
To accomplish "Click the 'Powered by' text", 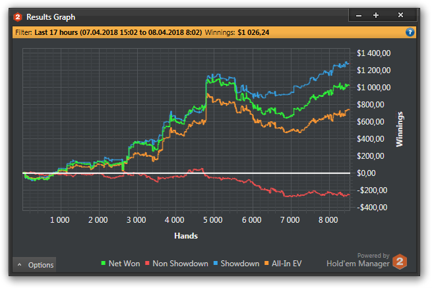I will pyautogui.click(x=373, y=256).
